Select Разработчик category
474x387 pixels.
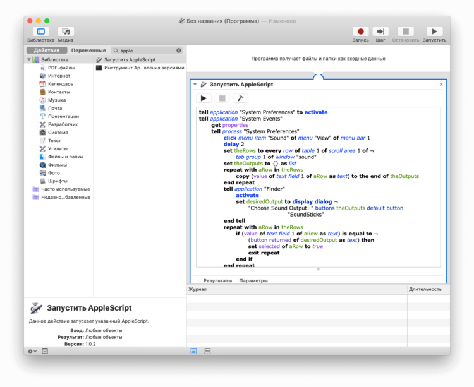pyautogui.click(x=59, y=124)
